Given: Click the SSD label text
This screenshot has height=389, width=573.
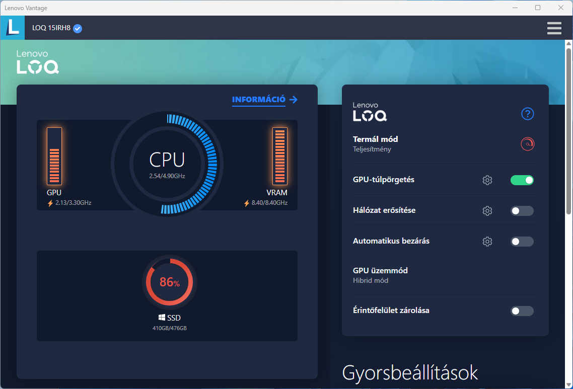Looking at the screenshot, I should (174, 318).
